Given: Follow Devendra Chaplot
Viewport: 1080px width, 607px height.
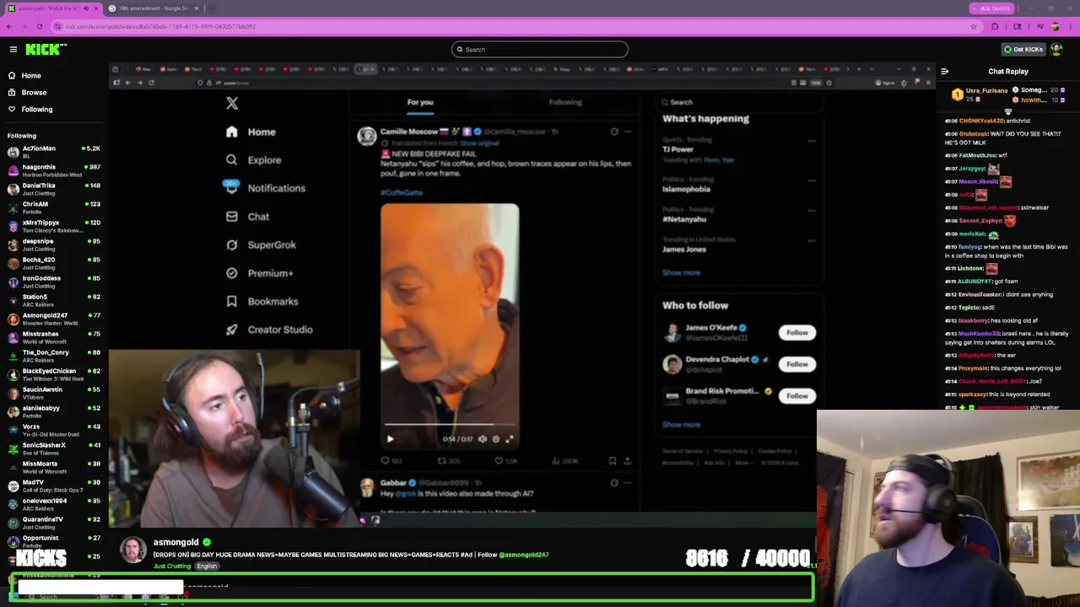Looking at the screenshot, I should pyautogui.click(x=796, y=364).
